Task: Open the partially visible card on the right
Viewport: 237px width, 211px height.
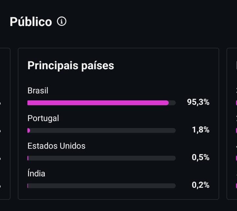Action: coord(232,124)
